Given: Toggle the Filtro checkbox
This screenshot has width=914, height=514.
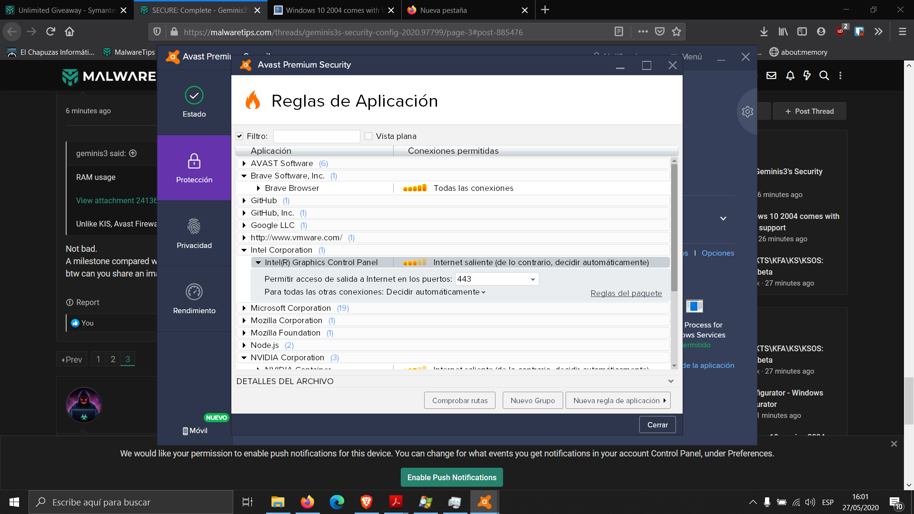Looking at the screenshot, I should pos(239,136).
